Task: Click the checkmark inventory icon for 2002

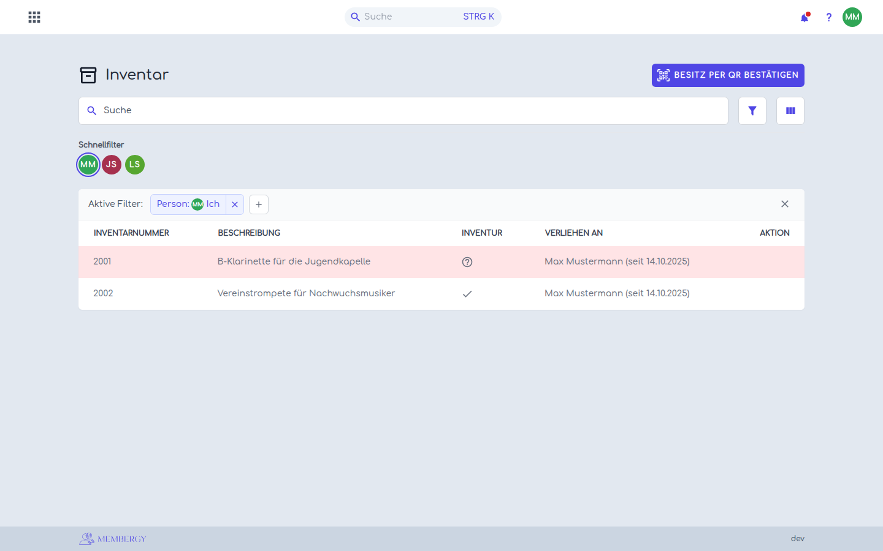Action: click(467, 294)
